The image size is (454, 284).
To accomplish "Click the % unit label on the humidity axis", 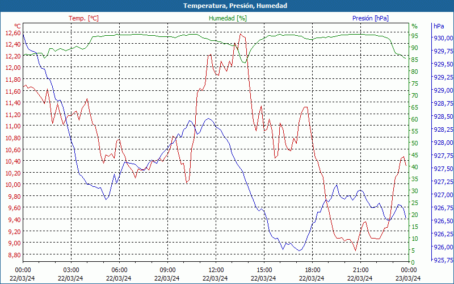I will (x=415, y=26).
